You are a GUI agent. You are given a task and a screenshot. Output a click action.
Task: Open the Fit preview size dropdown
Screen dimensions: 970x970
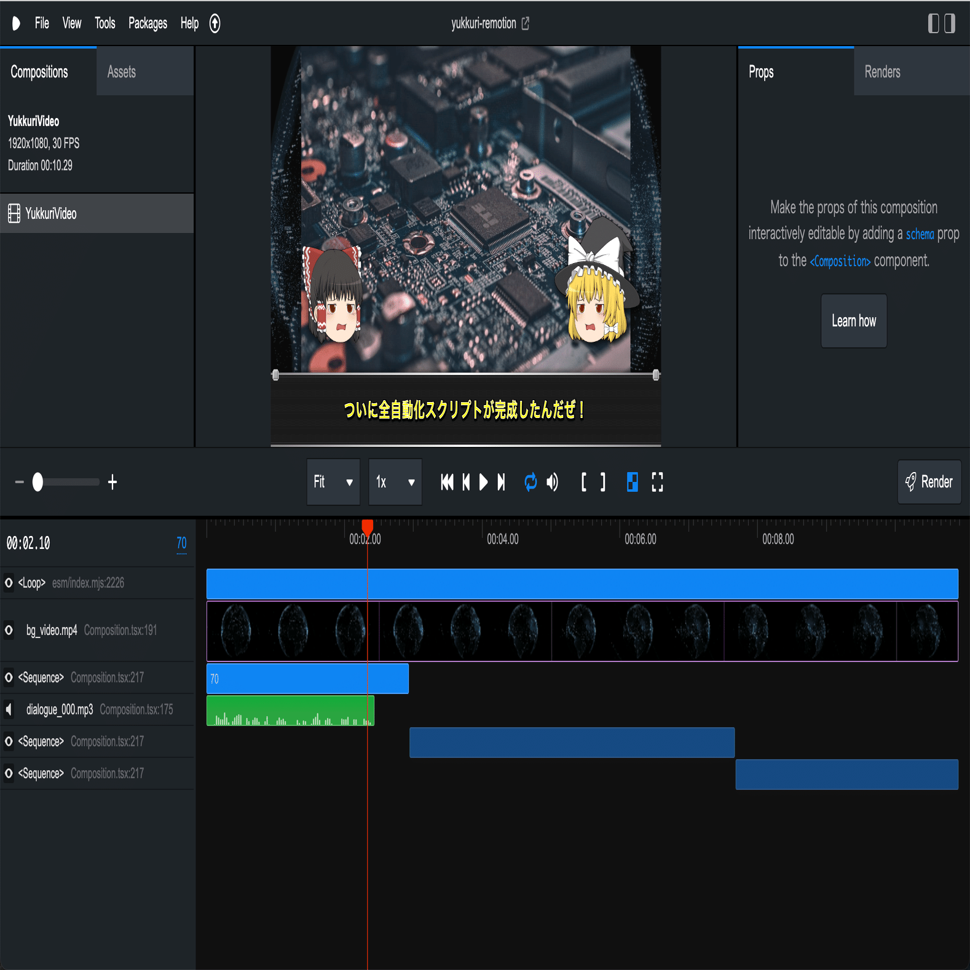click(334, 482)
